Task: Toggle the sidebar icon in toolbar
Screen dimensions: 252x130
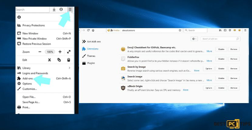Action: [225, 30]
